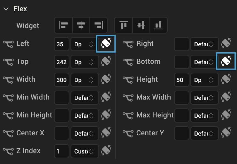Open the Height unit dropdown

204,80
